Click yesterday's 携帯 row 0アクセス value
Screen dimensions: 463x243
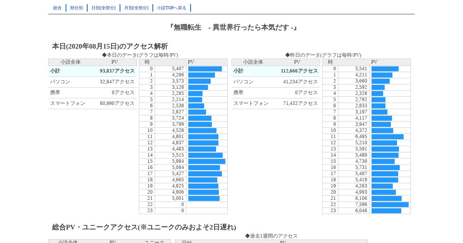click(306, 93)
